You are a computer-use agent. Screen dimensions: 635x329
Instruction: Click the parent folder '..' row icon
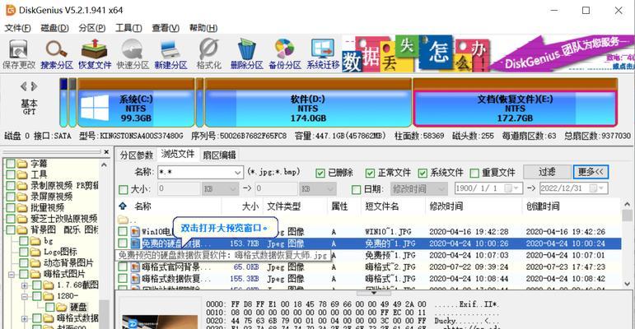[123, 220]
